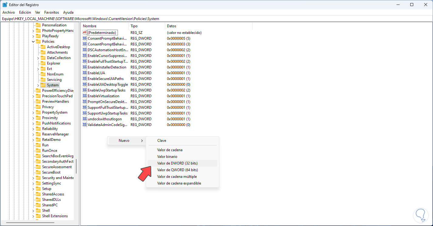Viewport: 433px width, 226px height.
Task: Choose Valor de QWORD (64 bits)
Action: tap(182, 170)
